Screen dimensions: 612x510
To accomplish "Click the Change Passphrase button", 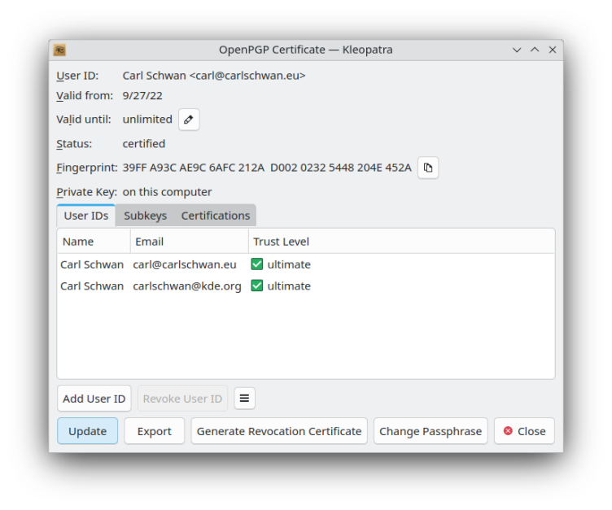I will (x=431, y=431).
